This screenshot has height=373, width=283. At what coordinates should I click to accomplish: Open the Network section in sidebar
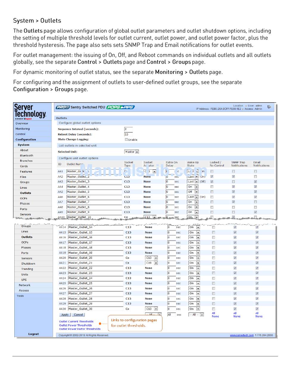pyautogui.click(x=25, y=285)
